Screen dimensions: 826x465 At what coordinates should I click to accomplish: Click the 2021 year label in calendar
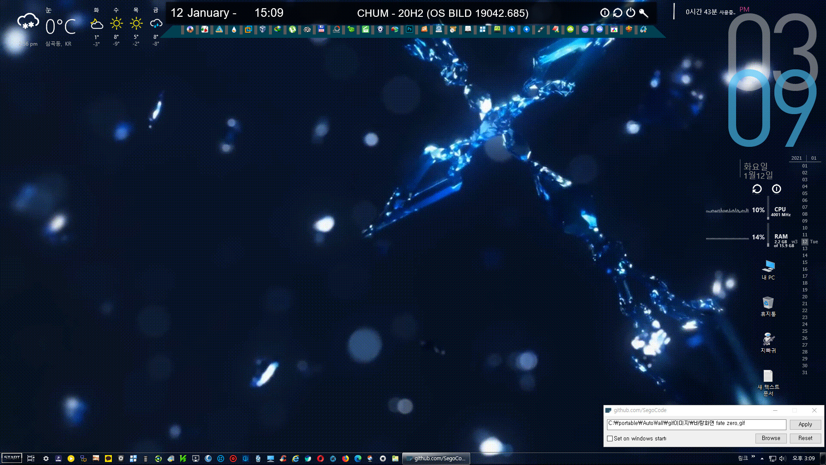796,158
